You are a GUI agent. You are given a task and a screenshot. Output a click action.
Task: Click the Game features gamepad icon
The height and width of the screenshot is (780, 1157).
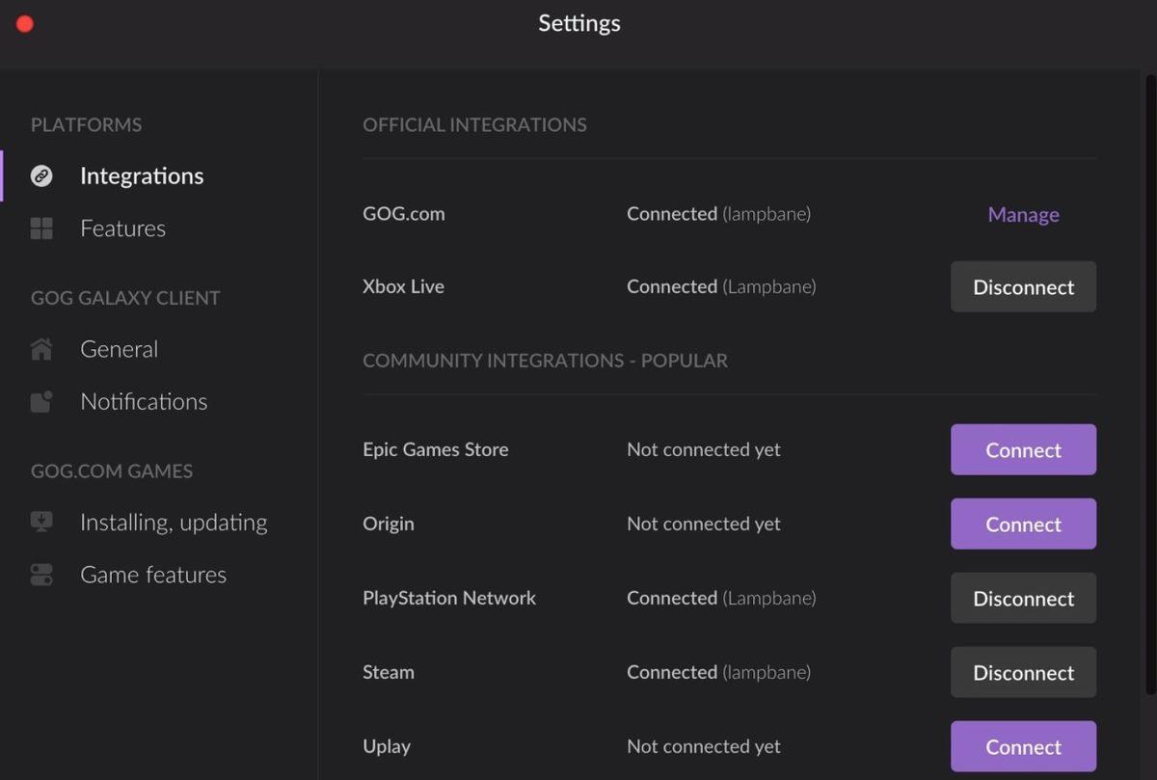[x=40, y=574]
